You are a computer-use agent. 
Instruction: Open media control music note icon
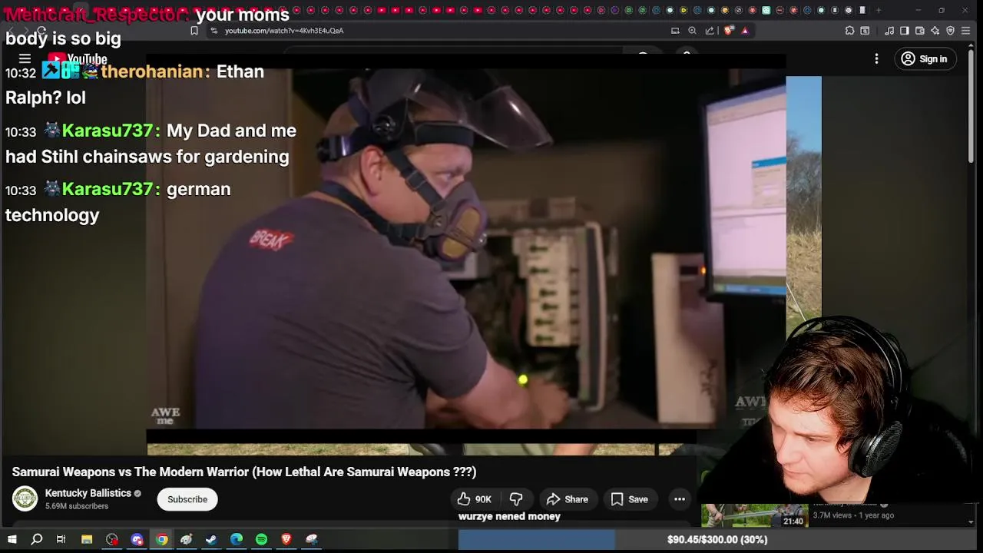[889, 31]
